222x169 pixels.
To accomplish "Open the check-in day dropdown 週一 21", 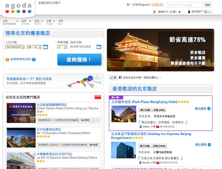I will pyautogui.click(x=34, y=47).
